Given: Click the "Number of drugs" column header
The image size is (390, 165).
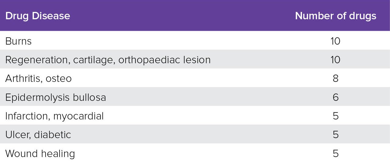Looking at the screenshot, I should point(336,16).
